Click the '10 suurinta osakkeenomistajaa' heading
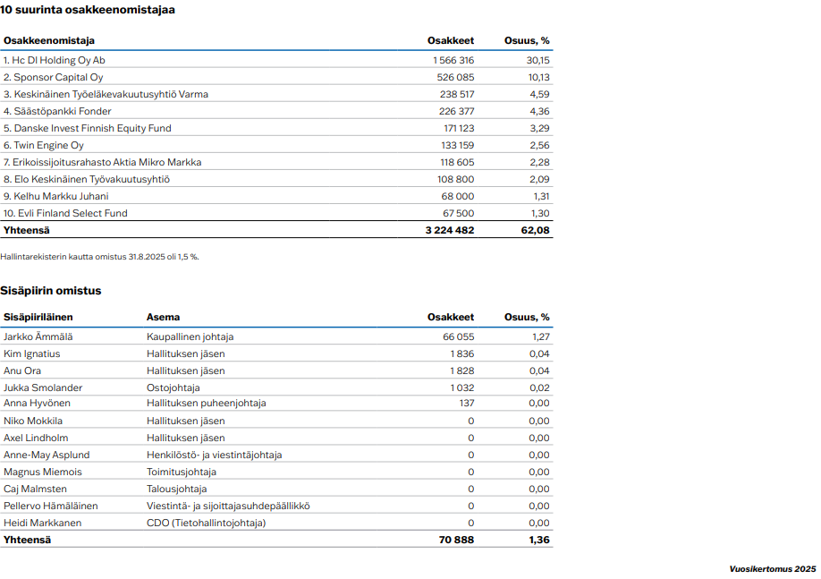Viewport: 821px width, 579px height. 88,10
